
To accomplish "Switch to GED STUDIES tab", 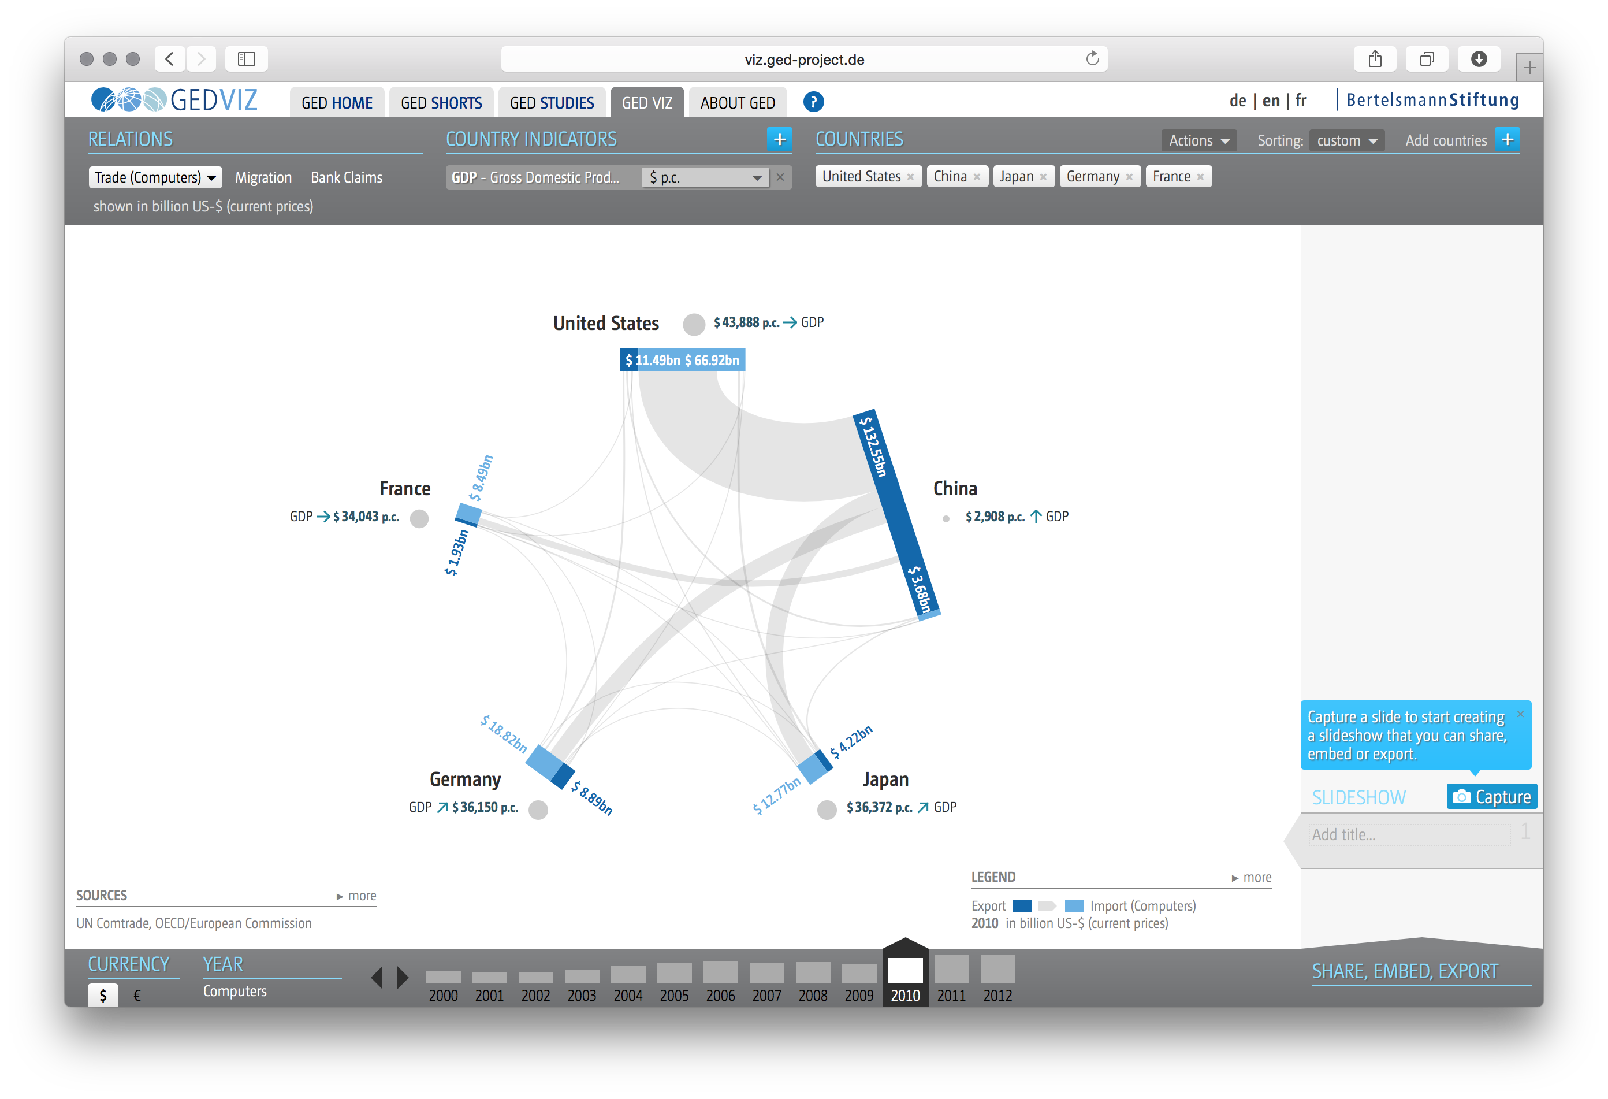I will pos(552,103).
